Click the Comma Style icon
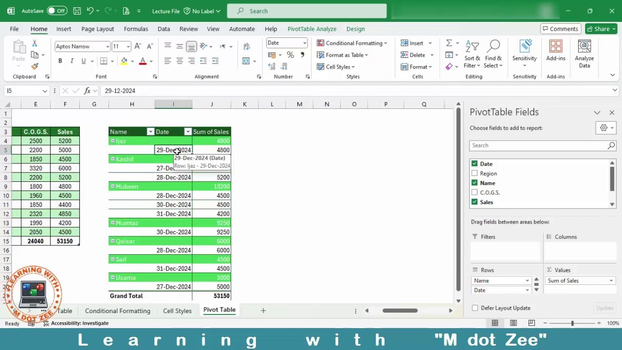The height and width of the screenshot is (350, 622). [x=302, y=55]
